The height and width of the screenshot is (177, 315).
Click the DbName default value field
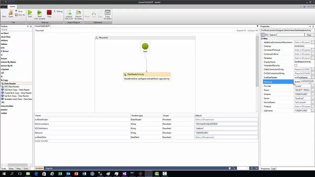pos(226,133)
